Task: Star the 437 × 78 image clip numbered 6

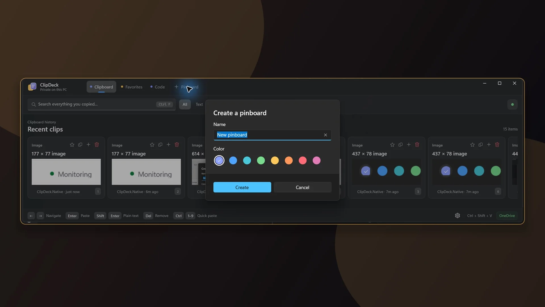Action: tap(472, 145)
